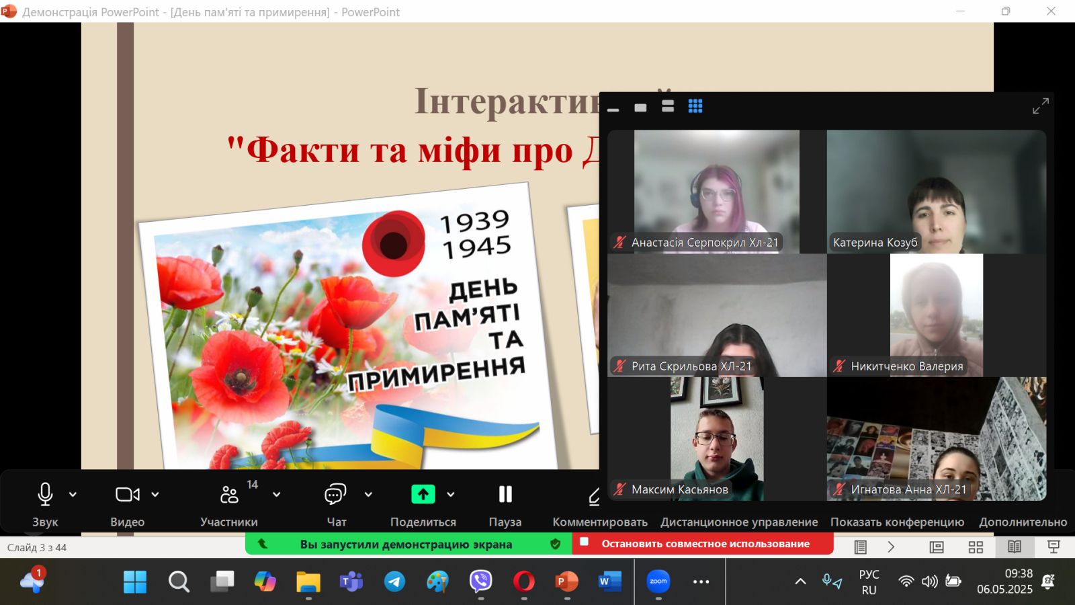The height and width of the screenshot is (605, 1075).
Task: Select Максим Касьянов video tile
Action: pyautogui.click(x=717, y=439)
